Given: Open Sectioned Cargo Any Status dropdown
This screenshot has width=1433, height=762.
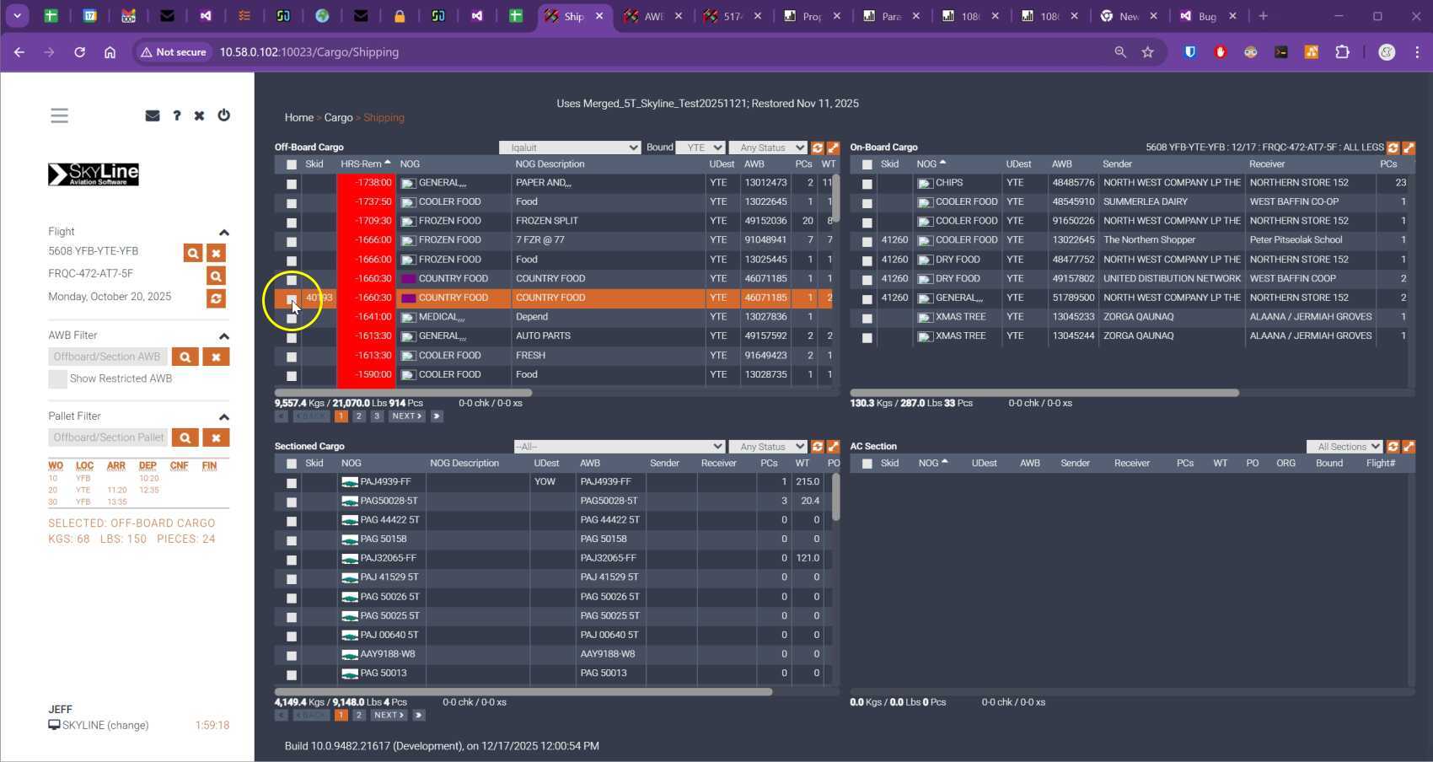Looking at the screenshot, I should (768, 447).
